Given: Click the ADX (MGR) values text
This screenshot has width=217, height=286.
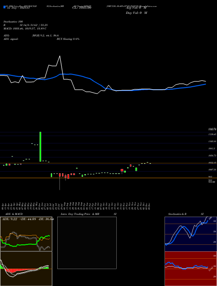Looking at the screenshot, I should click(45, 36).
